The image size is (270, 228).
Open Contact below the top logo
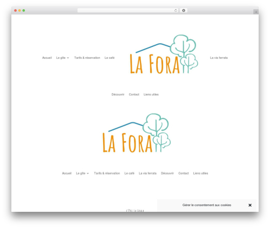[134, 94]
